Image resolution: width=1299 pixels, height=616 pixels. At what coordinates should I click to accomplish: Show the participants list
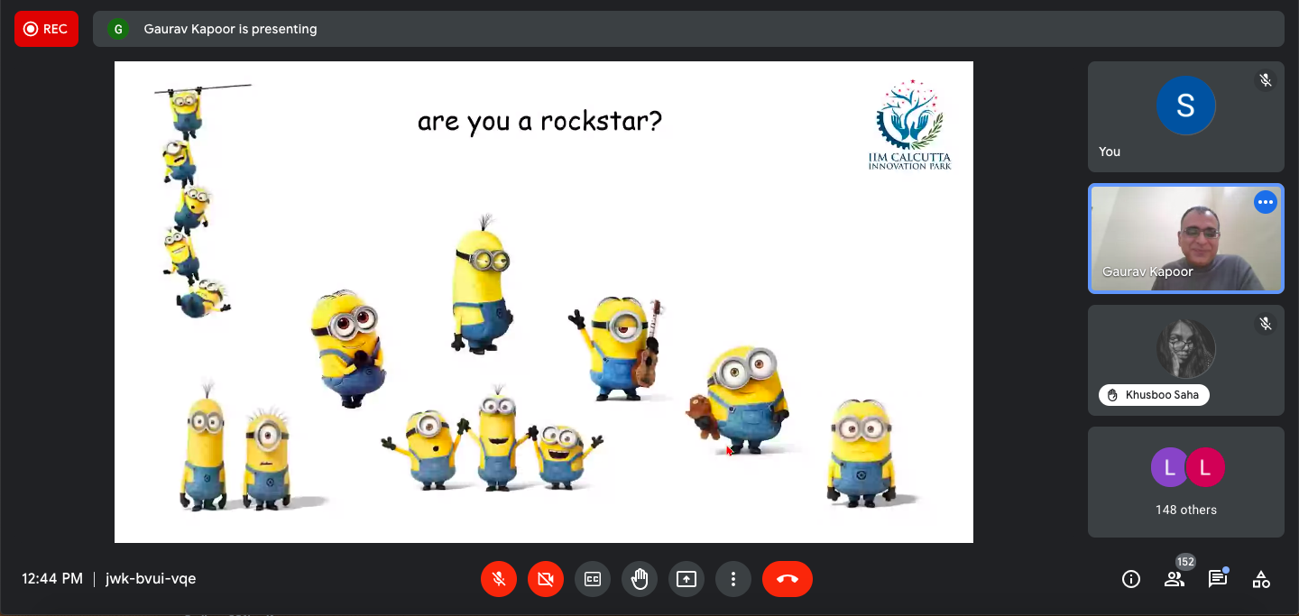[x=1174, y=579]
